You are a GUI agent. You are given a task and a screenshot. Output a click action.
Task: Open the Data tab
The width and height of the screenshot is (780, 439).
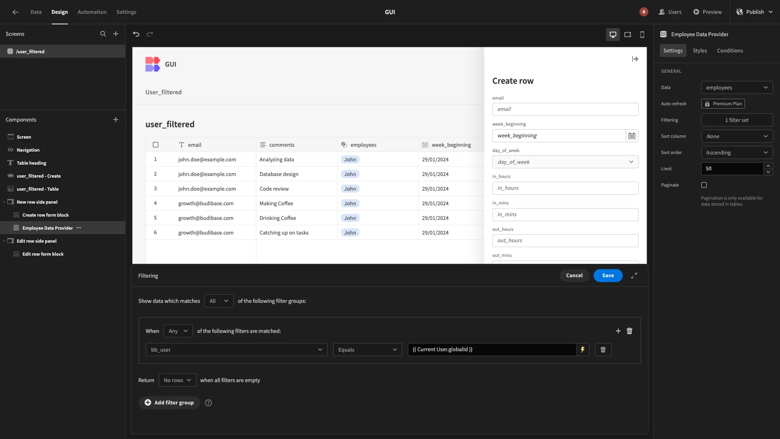tap(36, 12)
